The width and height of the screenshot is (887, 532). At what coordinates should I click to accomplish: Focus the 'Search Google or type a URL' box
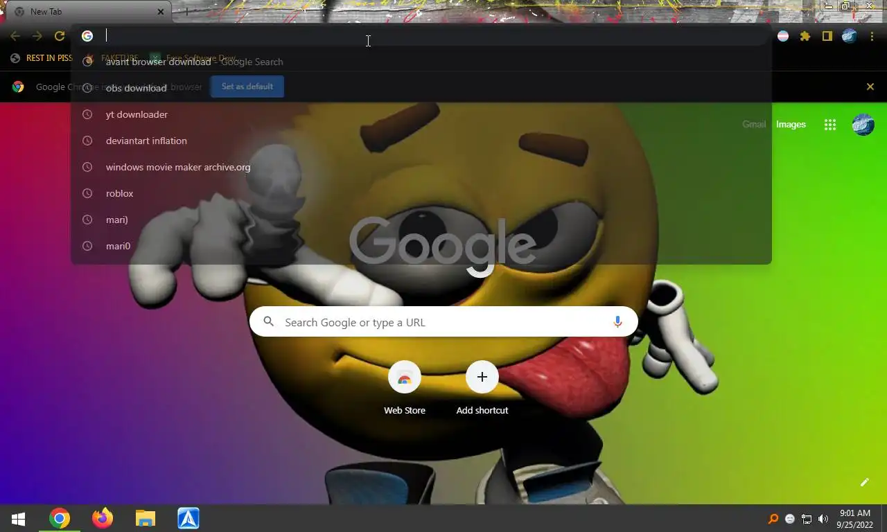(443, 322)
